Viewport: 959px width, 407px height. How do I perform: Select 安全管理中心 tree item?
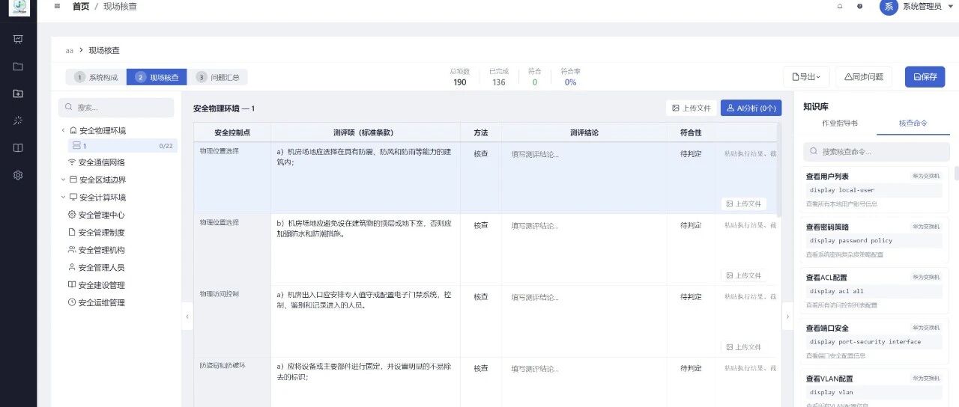click(x=101, y=215)
